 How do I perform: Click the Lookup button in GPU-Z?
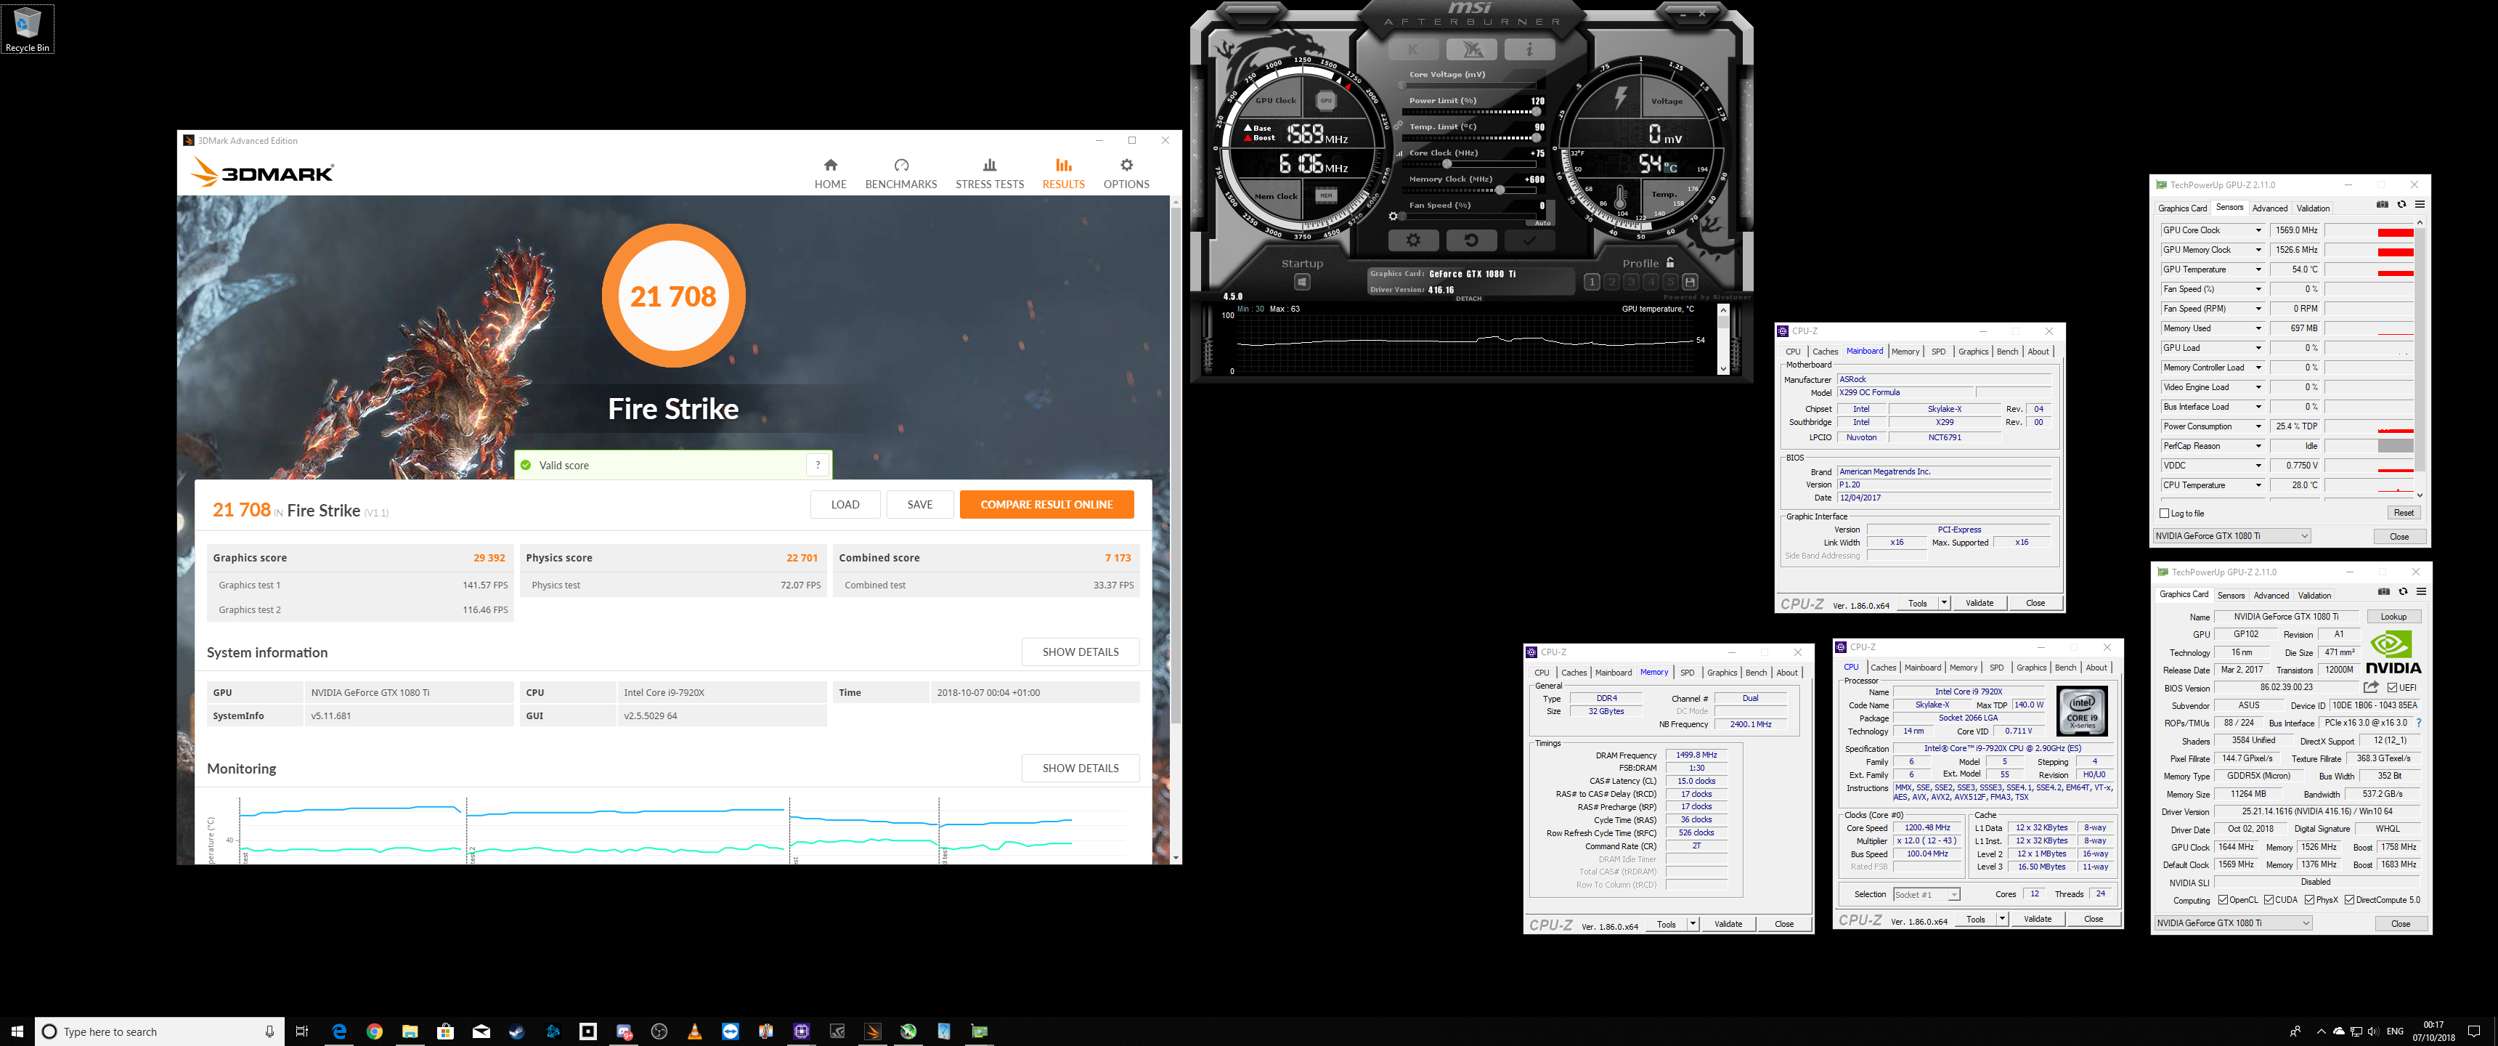point(2393,616)
